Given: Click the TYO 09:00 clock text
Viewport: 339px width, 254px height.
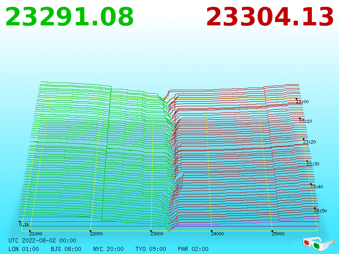Looking at the screenshot, I should pos(151,249).
